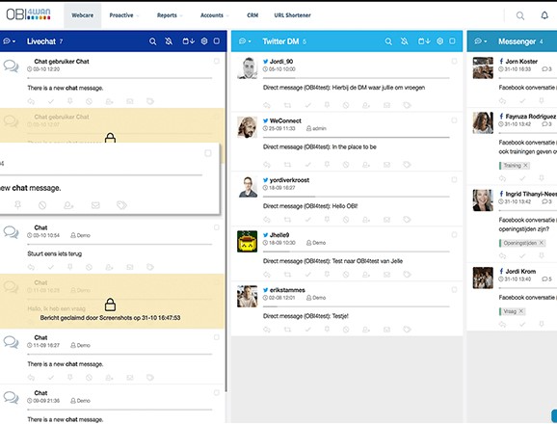Check the Jhelle9 message checkbox
This screenshot has width=557, height=424.
[x=454, y=235]
